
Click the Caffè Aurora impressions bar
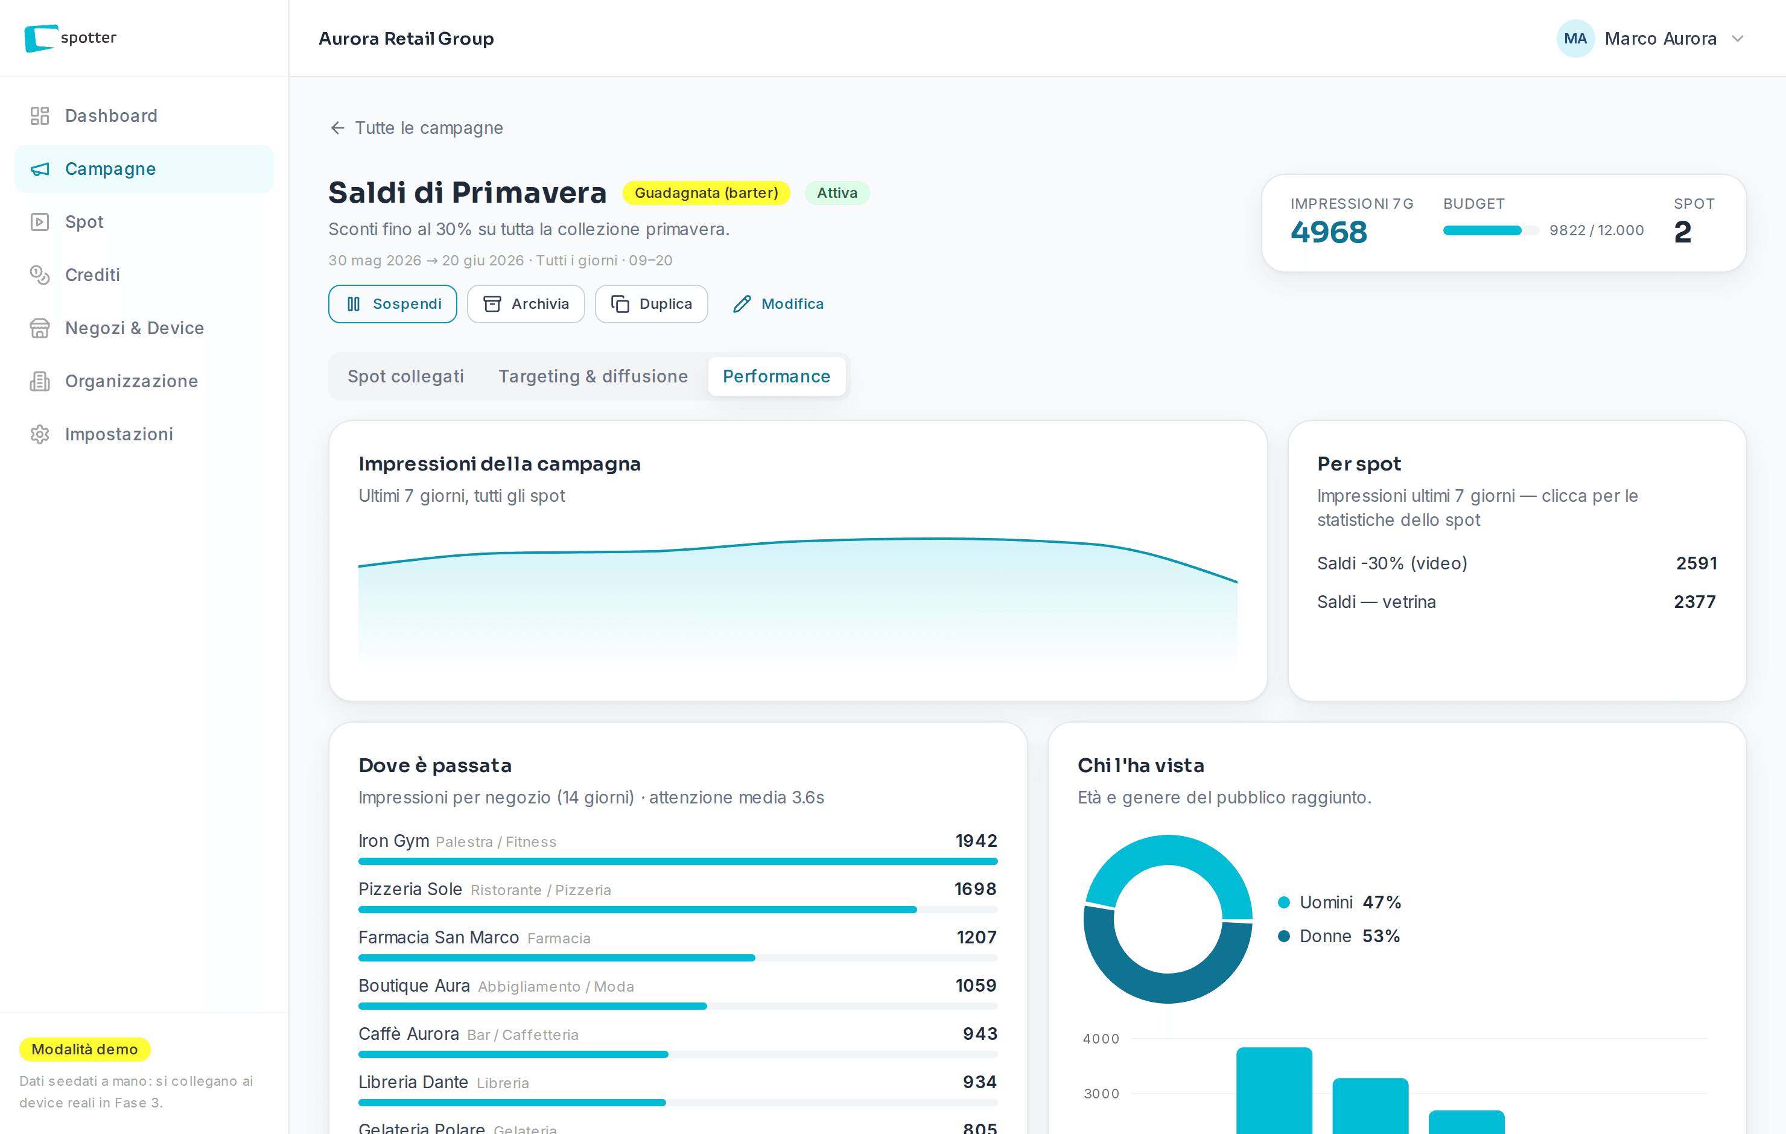(678, 1054)
